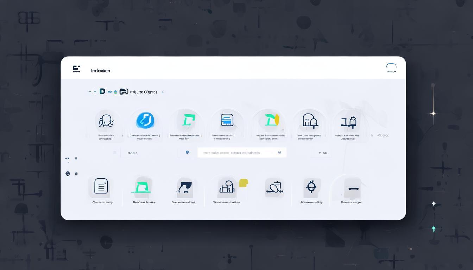
Task: Select the dark swoosh icon tile
Action: tap(185, 187)
